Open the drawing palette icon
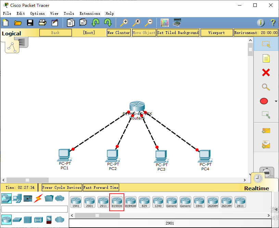 click(165, 23)
